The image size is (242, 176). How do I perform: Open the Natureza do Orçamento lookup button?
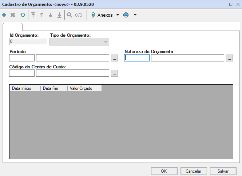[x=229, y=58]
